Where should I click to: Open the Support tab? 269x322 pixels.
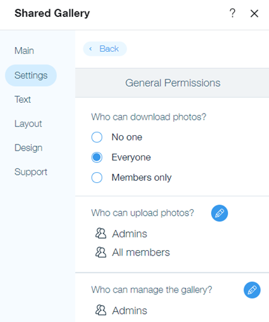point(31,172)
